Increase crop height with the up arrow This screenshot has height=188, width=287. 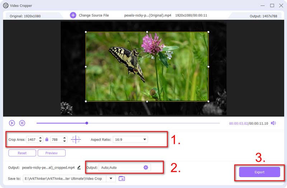pos(65,138)
